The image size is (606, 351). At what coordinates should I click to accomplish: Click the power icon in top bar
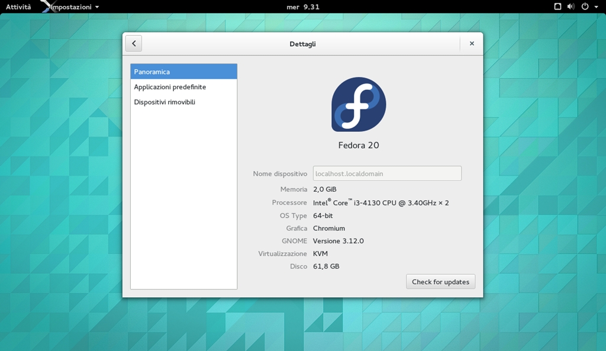click(x=585, y=7)
